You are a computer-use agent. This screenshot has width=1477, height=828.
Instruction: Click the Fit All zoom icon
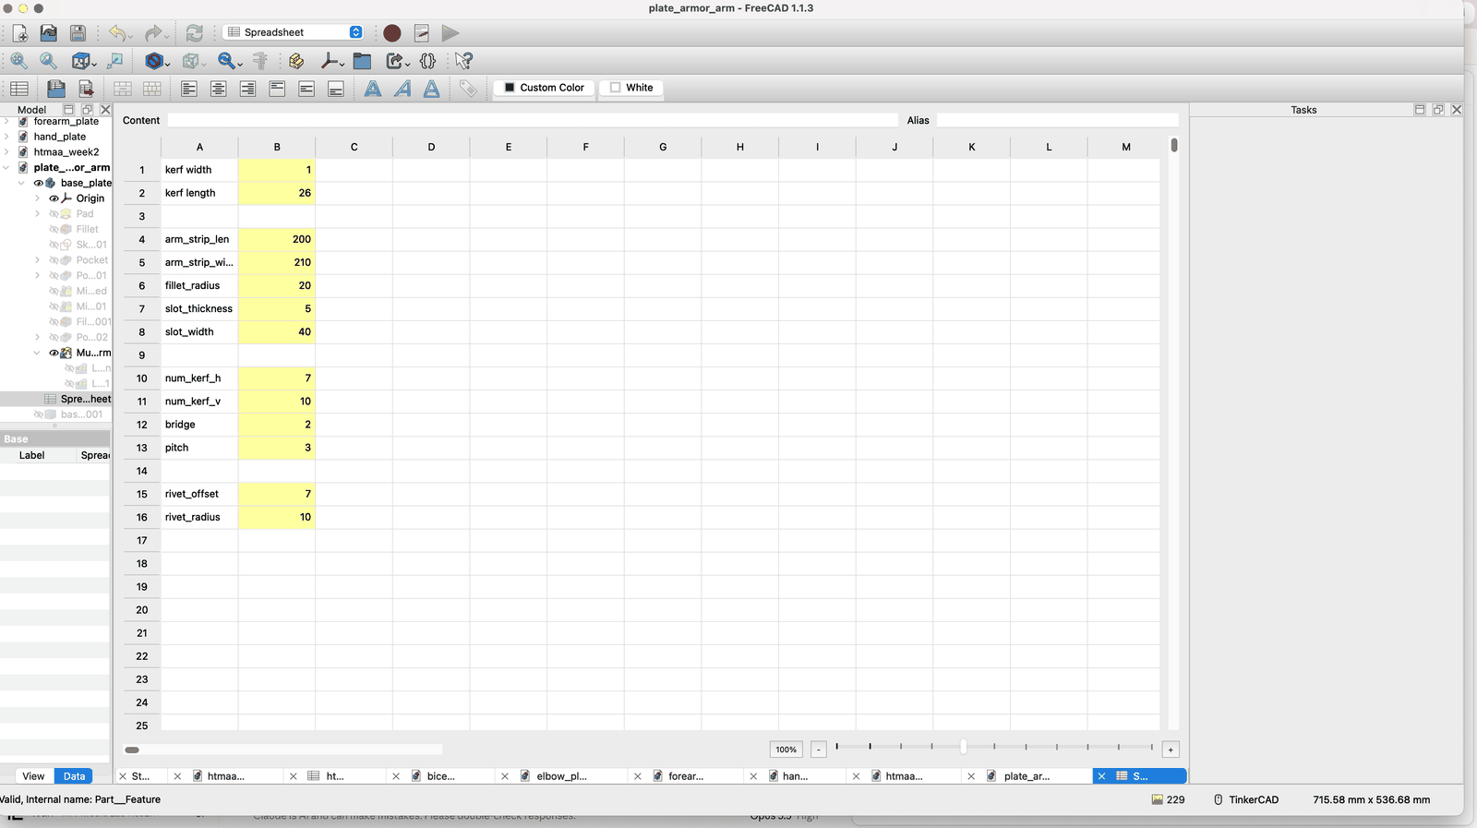[19, 61]
